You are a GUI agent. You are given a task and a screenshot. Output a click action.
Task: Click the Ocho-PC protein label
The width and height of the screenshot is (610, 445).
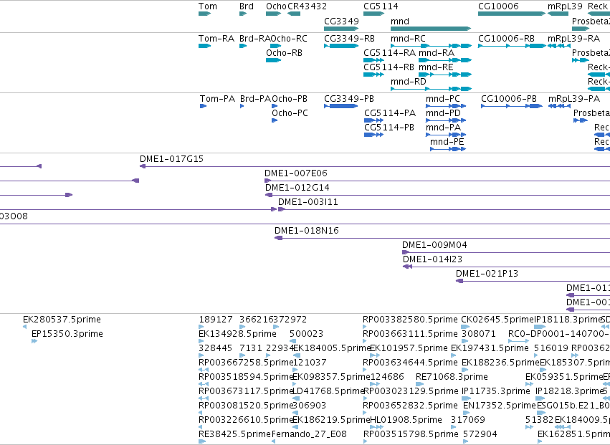point(290,113)
